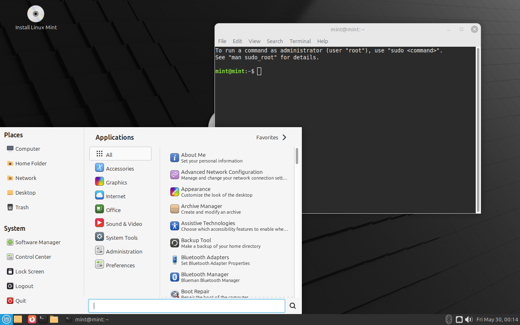520x325 pixels.
Task: Open Control Center
Action: coord(29,257)
